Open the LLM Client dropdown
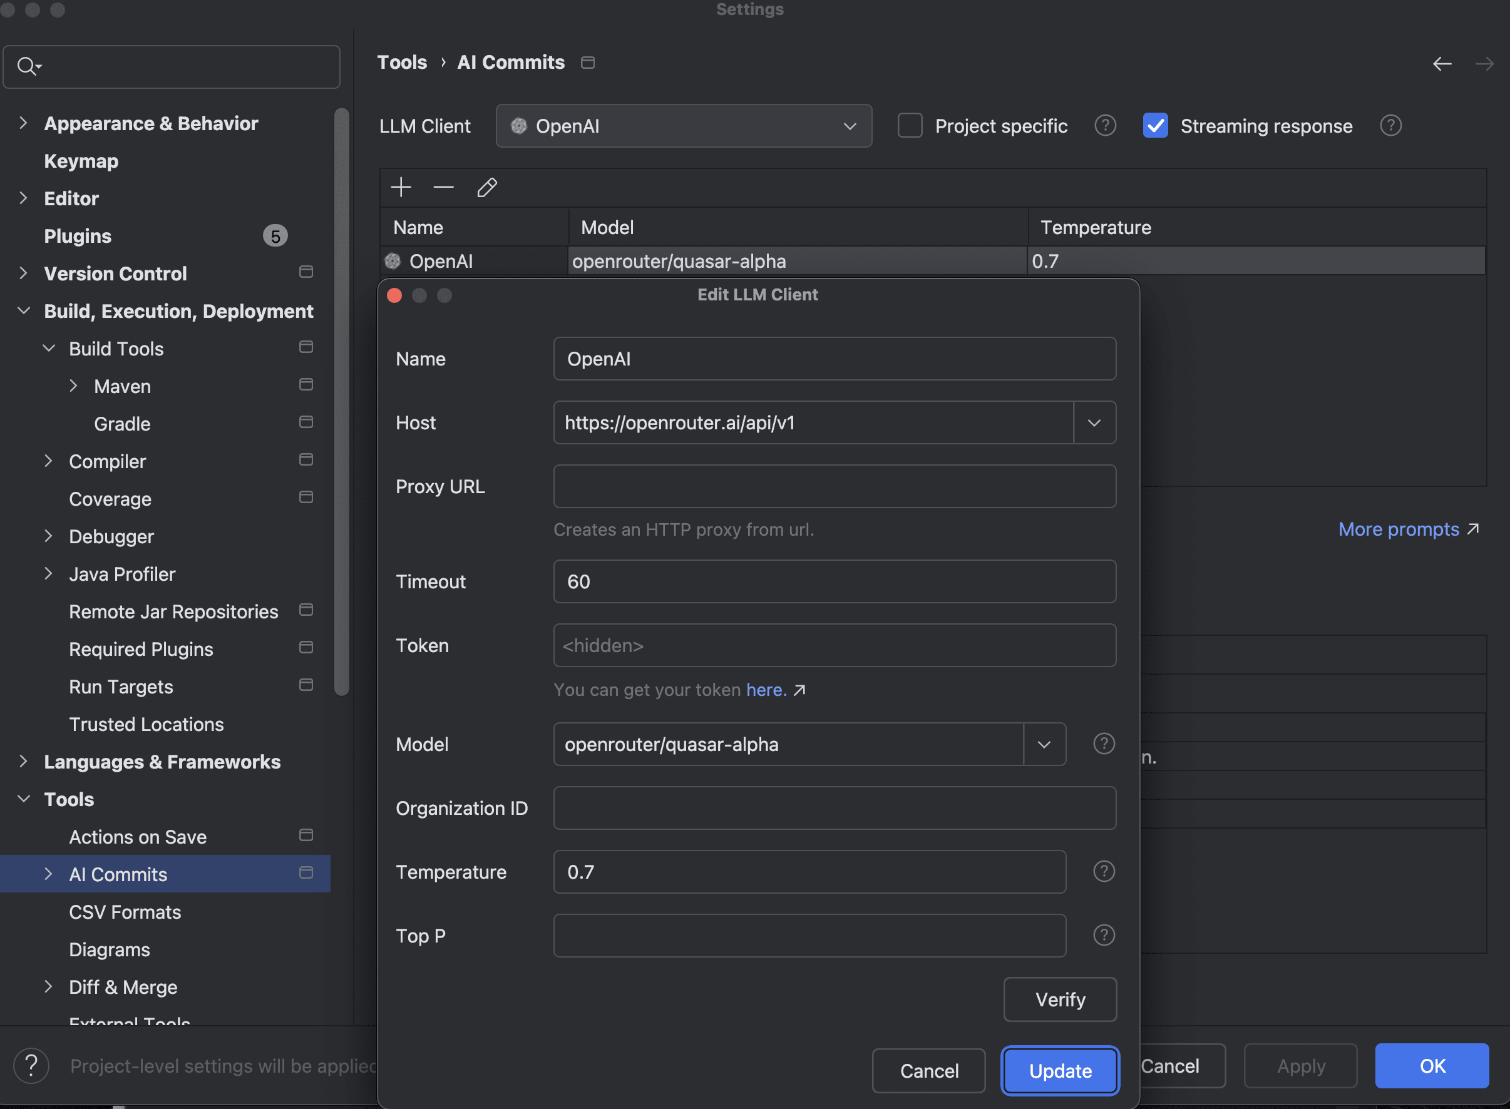 (x=684, y=126)
